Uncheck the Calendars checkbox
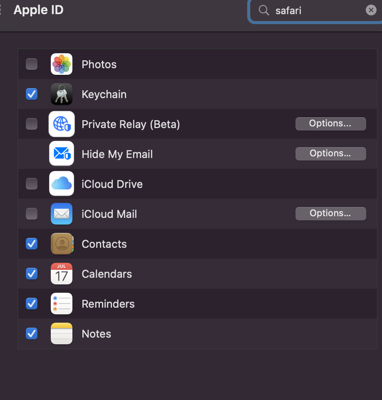 tap(32, 274)
